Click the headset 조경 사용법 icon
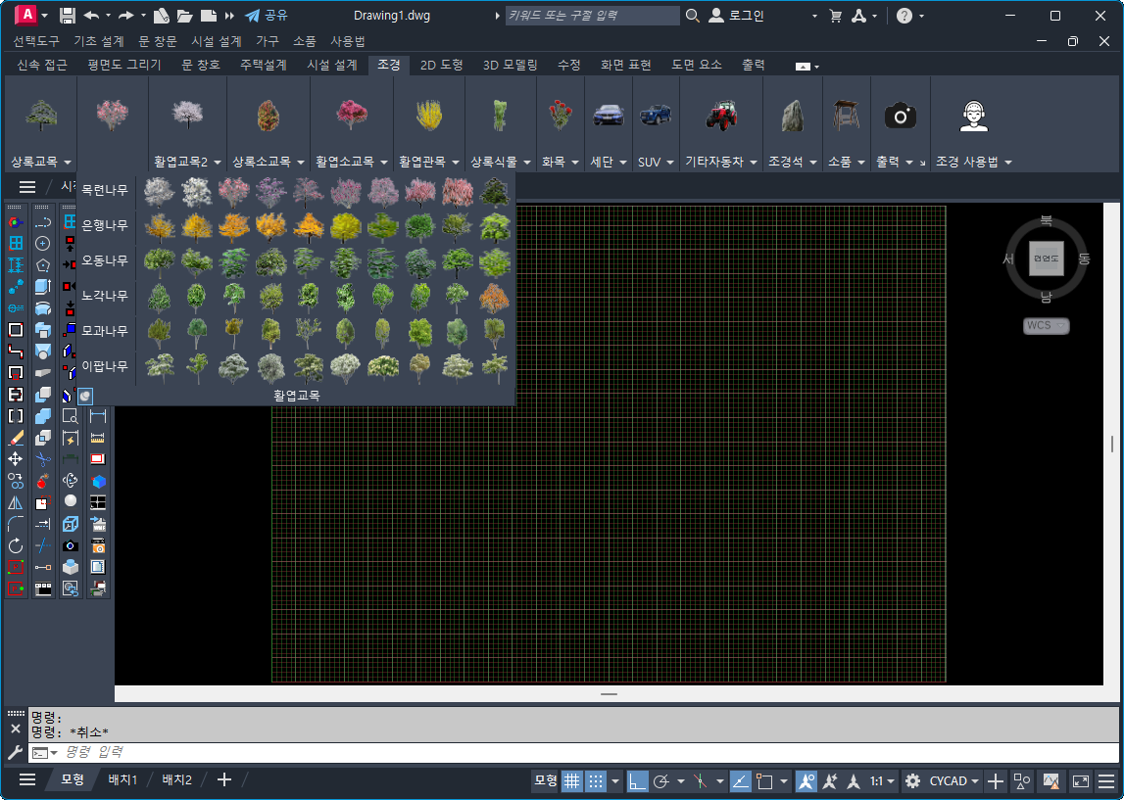Viewport: 1124px width, 800px height. [973, 117]
